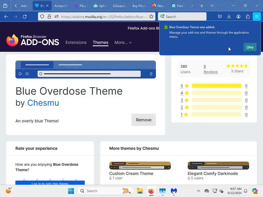Open the Firefox View tab list icon
The width and height of the screenshot is (263, 197).
[x=5, y=6]
